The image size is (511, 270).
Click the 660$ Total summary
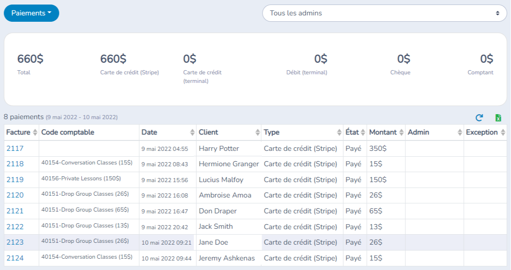(30, 59)
